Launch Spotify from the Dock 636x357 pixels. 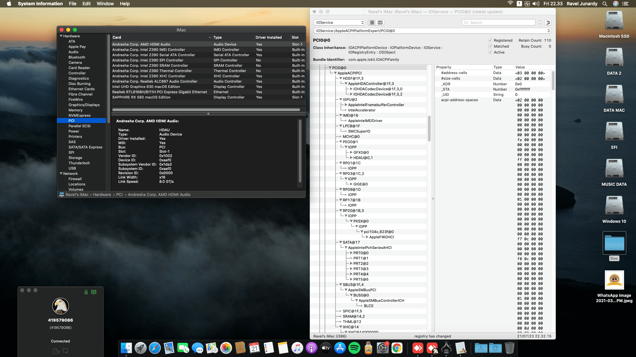pyautogui.click(x=354, y=348)
